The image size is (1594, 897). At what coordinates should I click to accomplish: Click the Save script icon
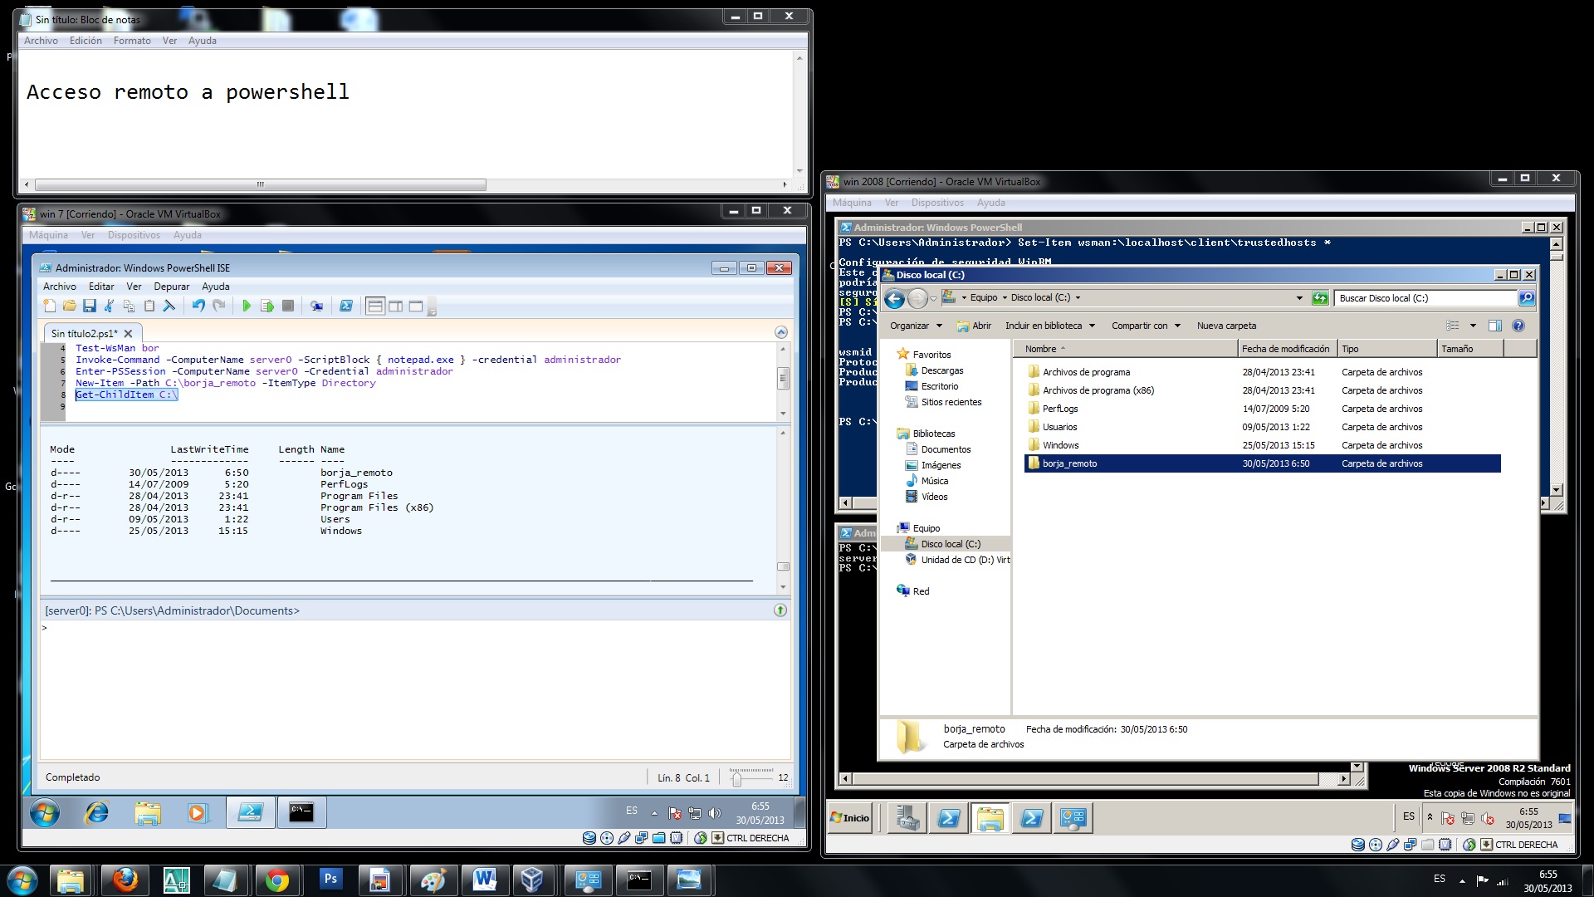coord(90,306)
